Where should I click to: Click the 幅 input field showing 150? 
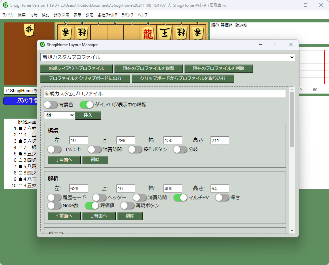173,140
